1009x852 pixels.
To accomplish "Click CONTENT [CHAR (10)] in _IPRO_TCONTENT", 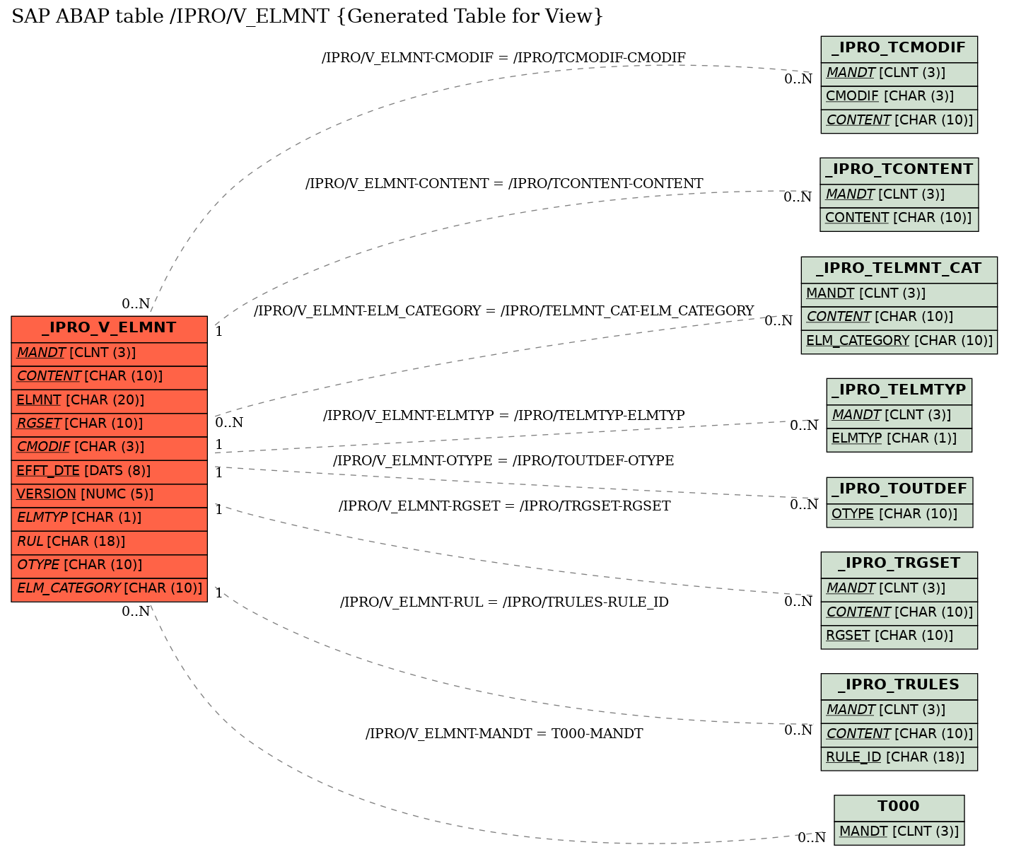I will [x=899, y=218].
